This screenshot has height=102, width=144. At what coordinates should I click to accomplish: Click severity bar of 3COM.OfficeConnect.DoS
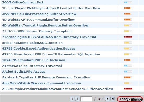click(x=128, y=2)
